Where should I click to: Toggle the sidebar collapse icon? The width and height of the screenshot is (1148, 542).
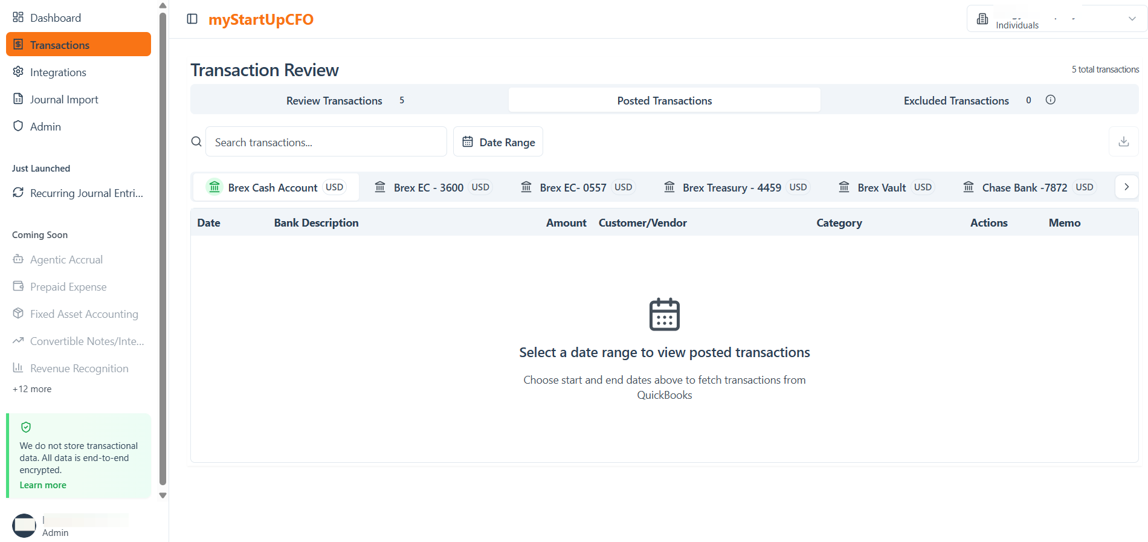tap(192, 19)
